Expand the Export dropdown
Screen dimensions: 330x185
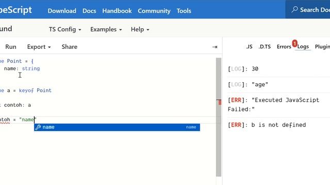point(39,47)
